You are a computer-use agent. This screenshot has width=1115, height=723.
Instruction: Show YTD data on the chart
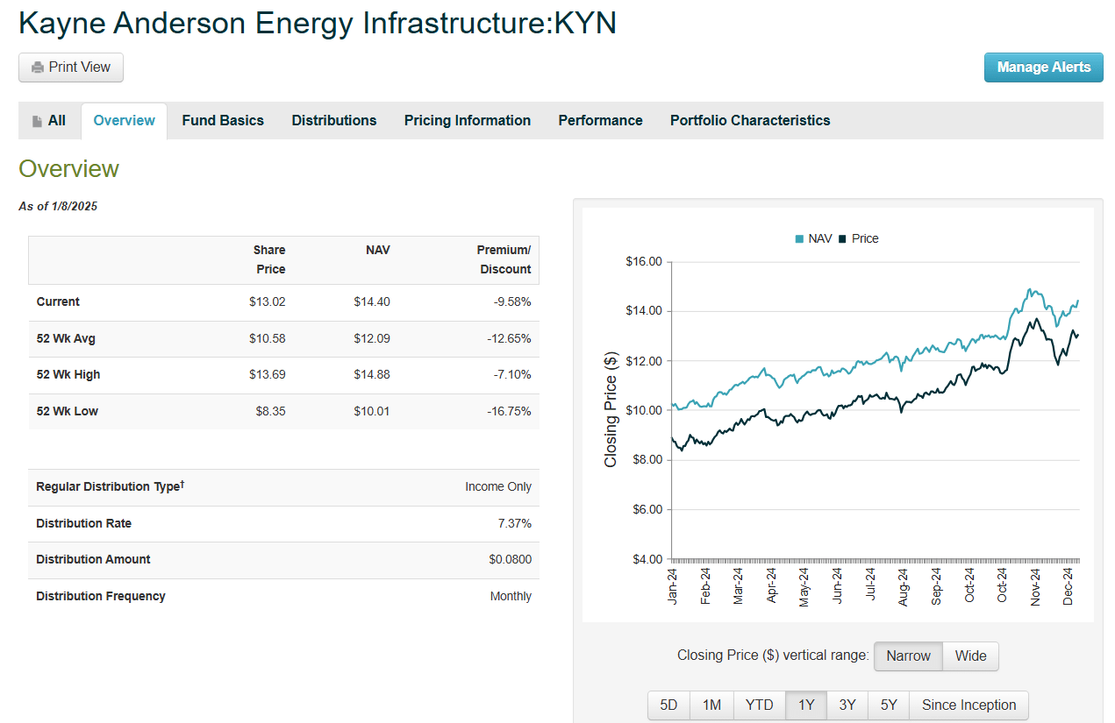(x=758, y=705)
